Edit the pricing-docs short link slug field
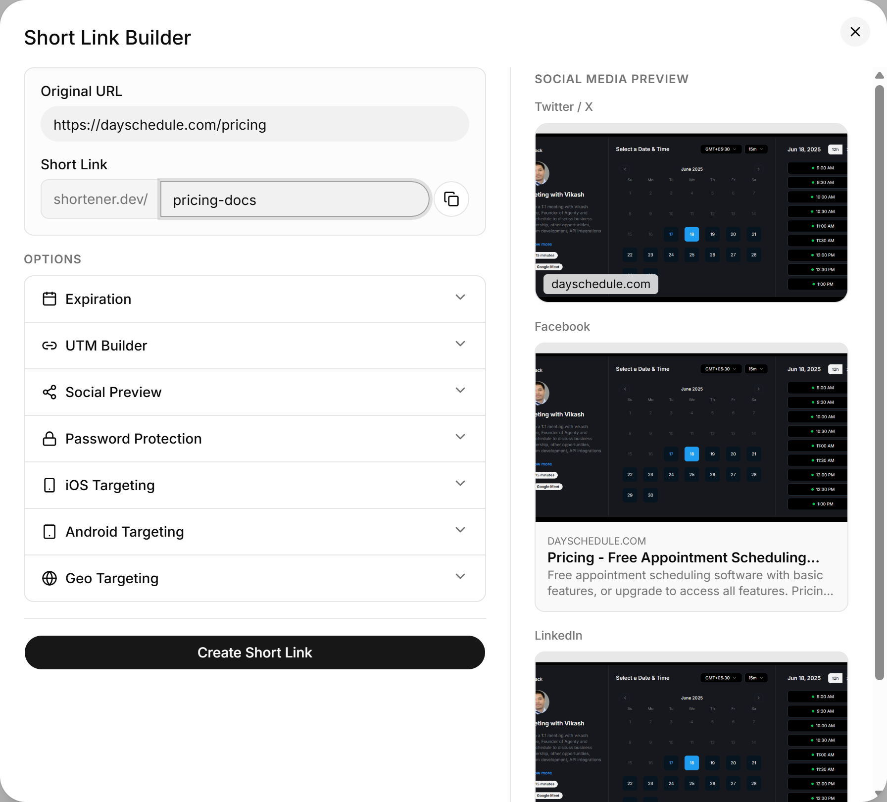887x802 pixels. [x=295, y=200]
